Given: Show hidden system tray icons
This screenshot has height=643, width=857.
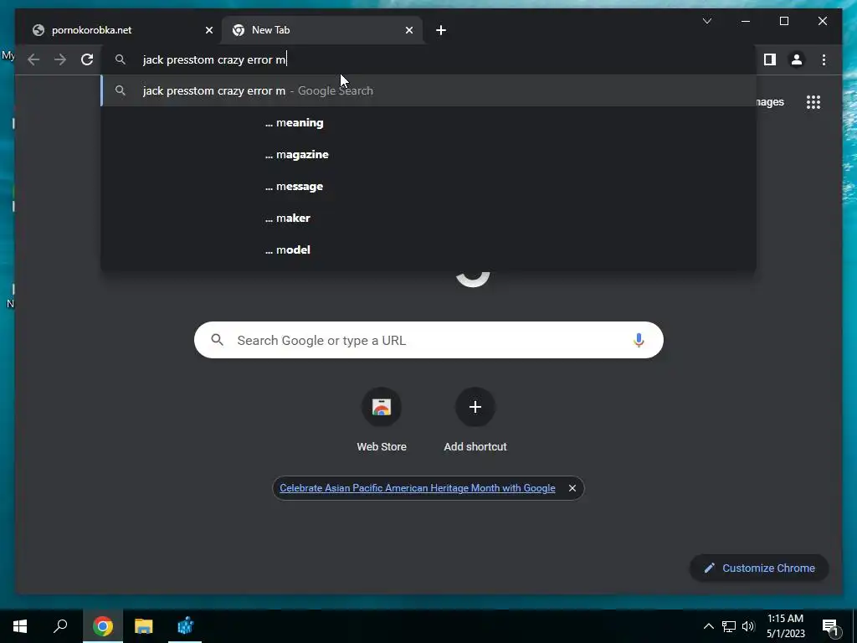Looking at the screenshot, I should coord(708,626).
